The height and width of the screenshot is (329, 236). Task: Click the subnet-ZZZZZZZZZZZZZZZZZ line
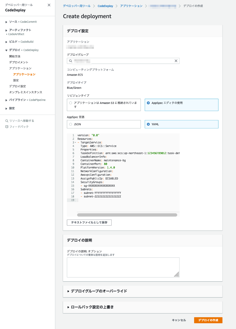101,197
